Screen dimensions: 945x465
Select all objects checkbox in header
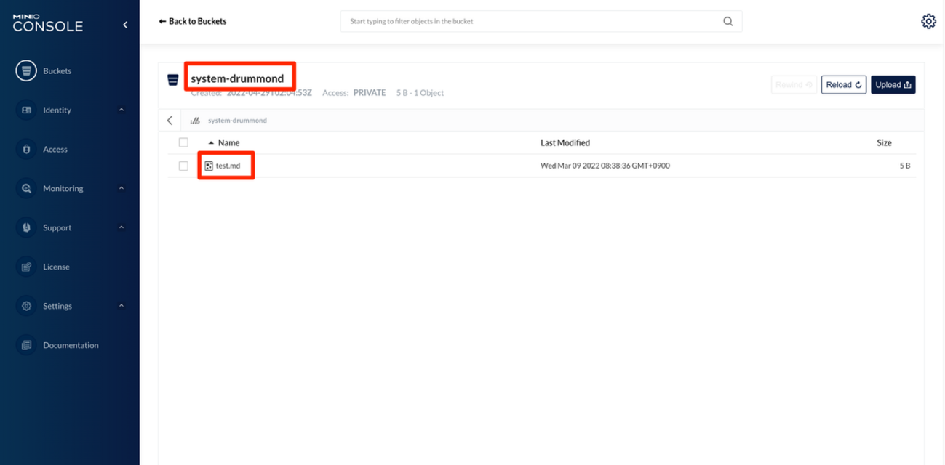(x=183, y=143)
